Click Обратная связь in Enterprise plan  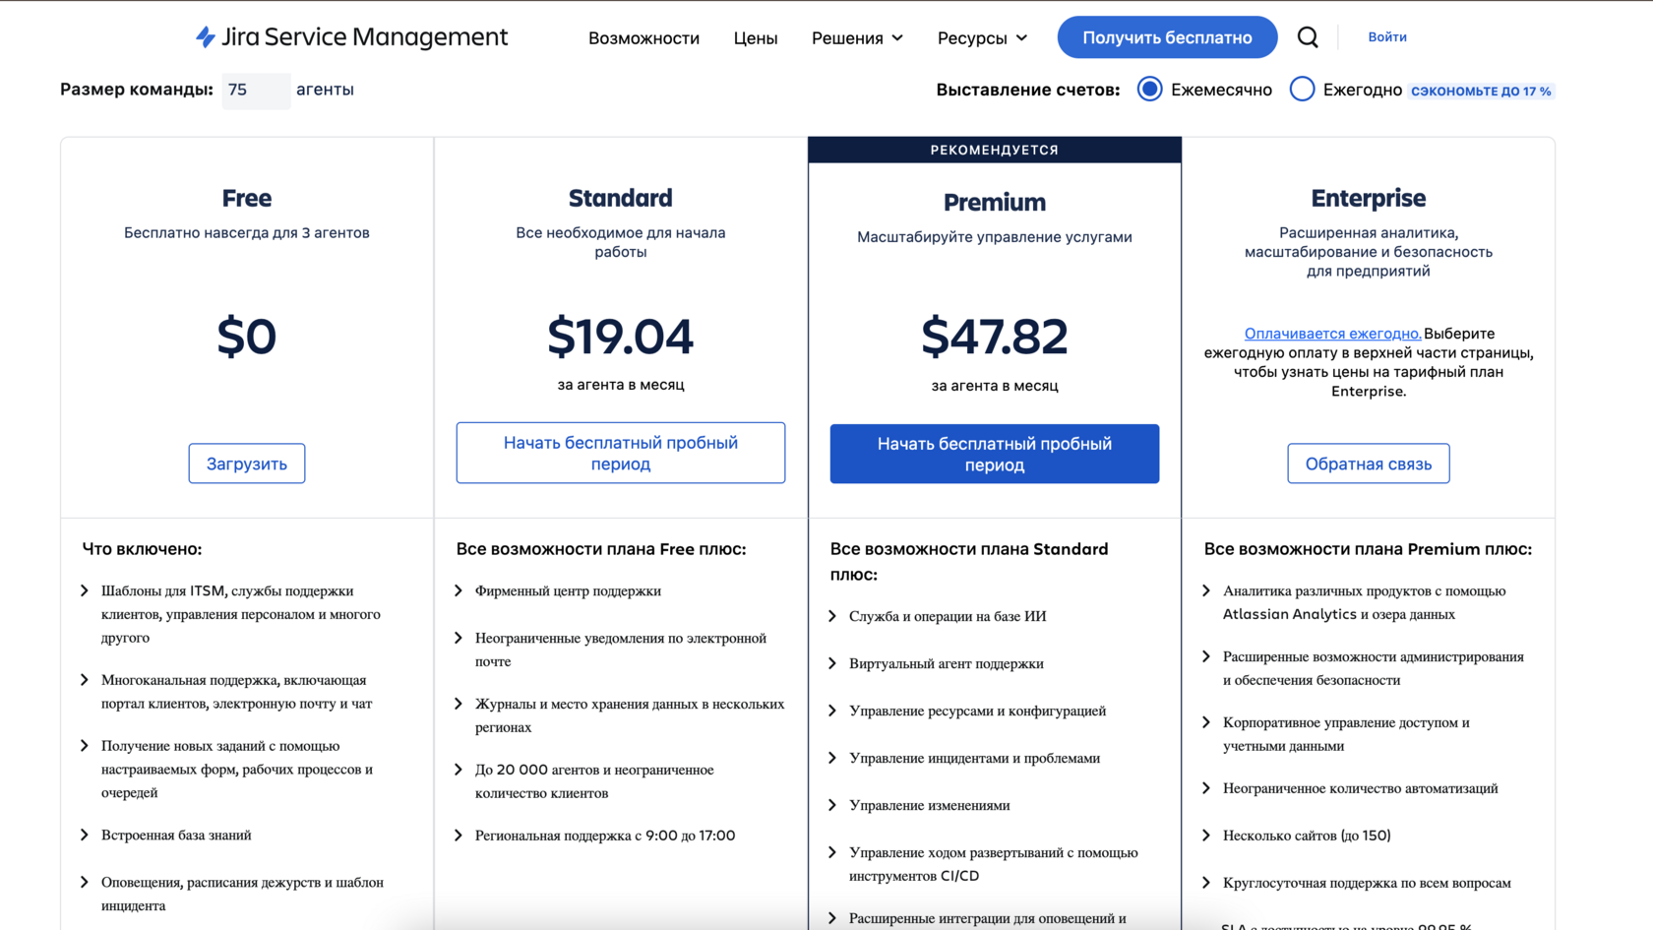click(1369, 464)
